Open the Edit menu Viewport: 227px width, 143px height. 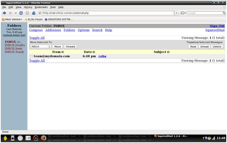click(x=11, y=7)
